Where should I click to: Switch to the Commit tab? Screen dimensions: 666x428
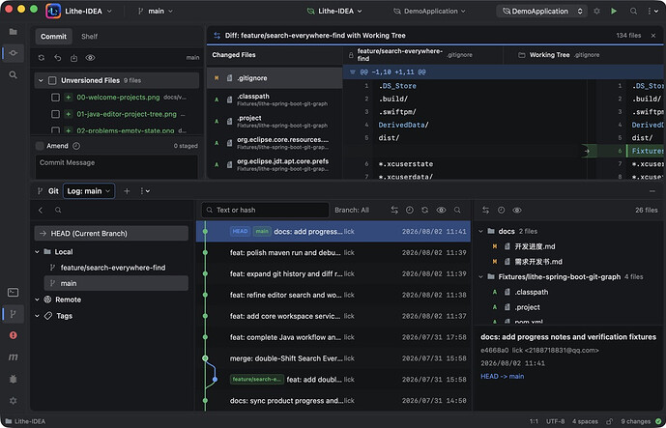[x=53, y=37]
